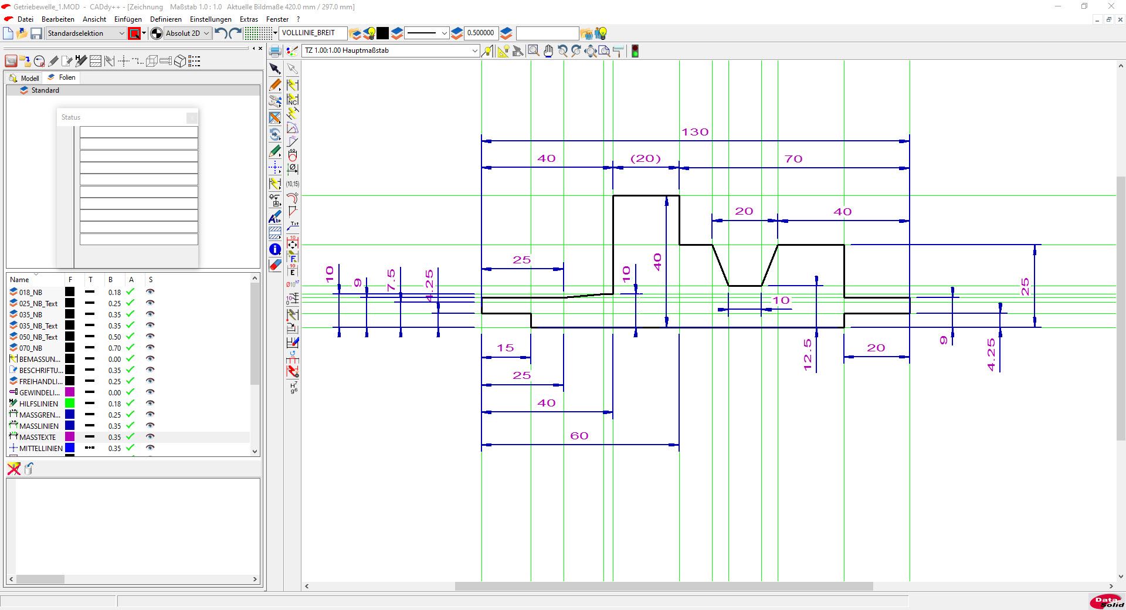This screenshot has height=610, width=1126.
Task: Open the Absolut 2D dropdown
Action: [187, 33]
